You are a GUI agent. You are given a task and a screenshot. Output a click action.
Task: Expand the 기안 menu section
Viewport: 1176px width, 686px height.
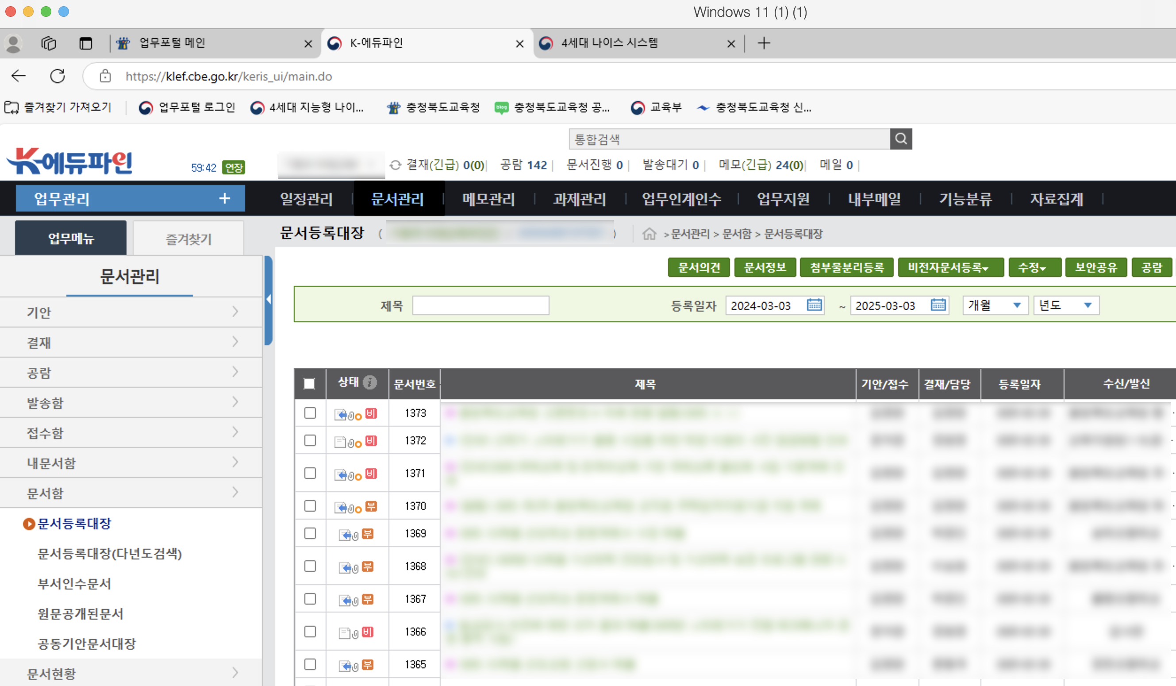(x=131, y=312)
